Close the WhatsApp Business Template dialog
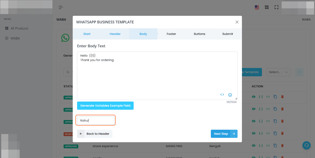The image size is (315, 158). [237, 22]
